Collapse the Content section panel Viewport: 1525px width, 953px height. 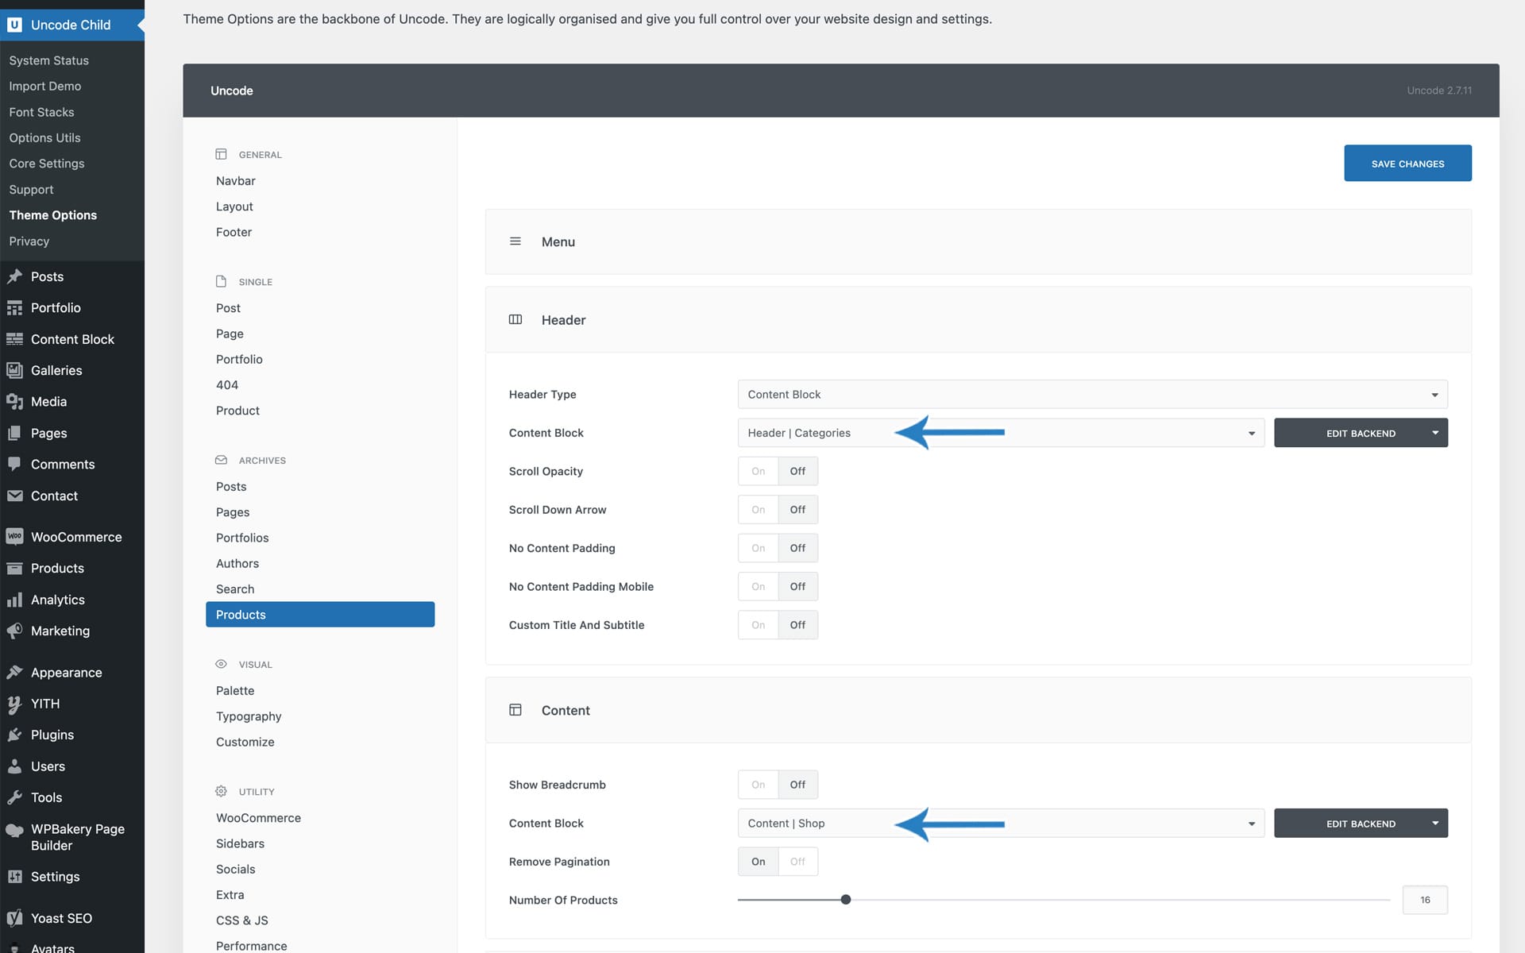pyautogui.click(x=978, y=710)
